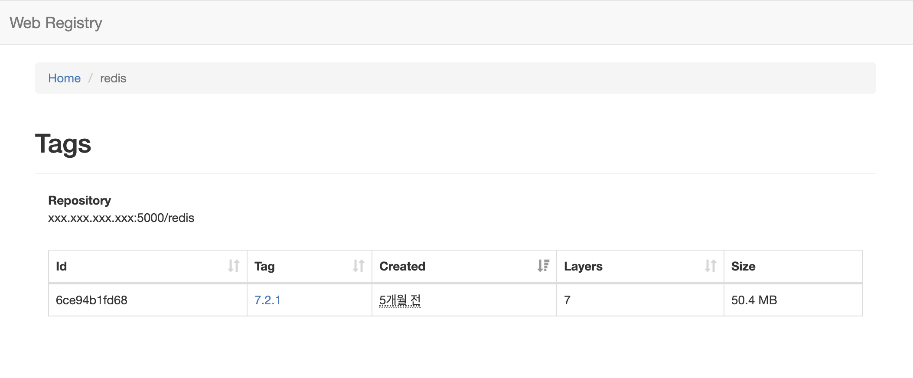
Task: Toggle Created column descending sort icon
Action: (543, 266)
